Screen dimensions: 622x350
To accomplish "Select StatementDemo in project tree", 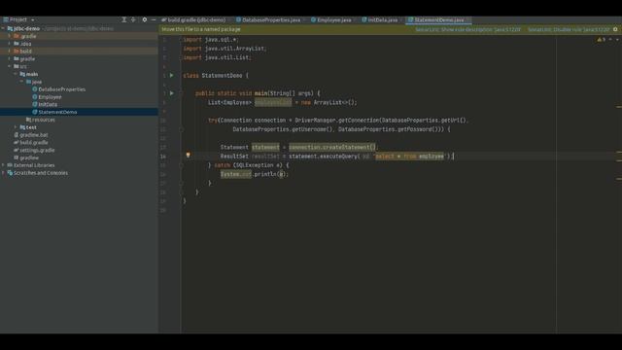I will 57,112.
